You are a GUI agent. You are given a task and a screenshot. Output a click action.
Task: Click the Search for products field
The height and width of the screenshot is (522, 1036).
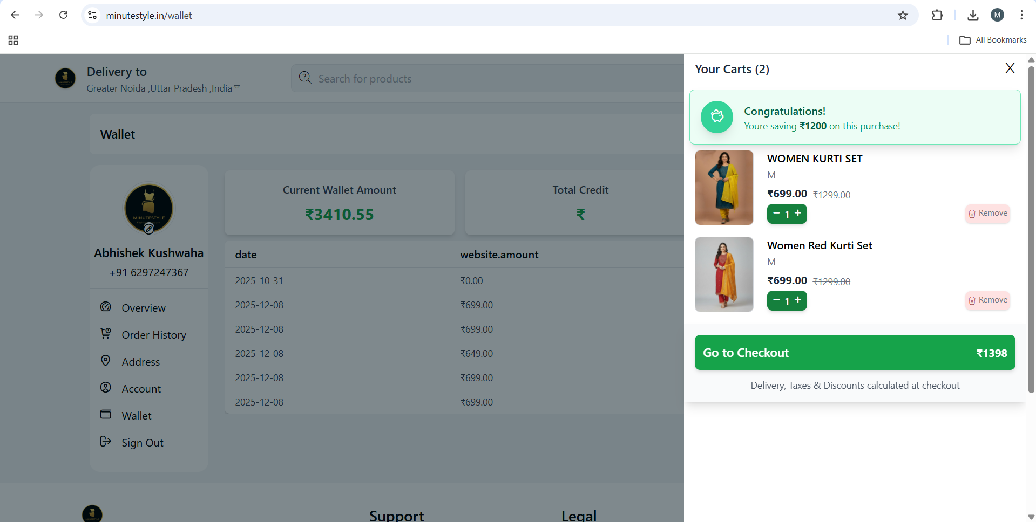pos(486,79)
